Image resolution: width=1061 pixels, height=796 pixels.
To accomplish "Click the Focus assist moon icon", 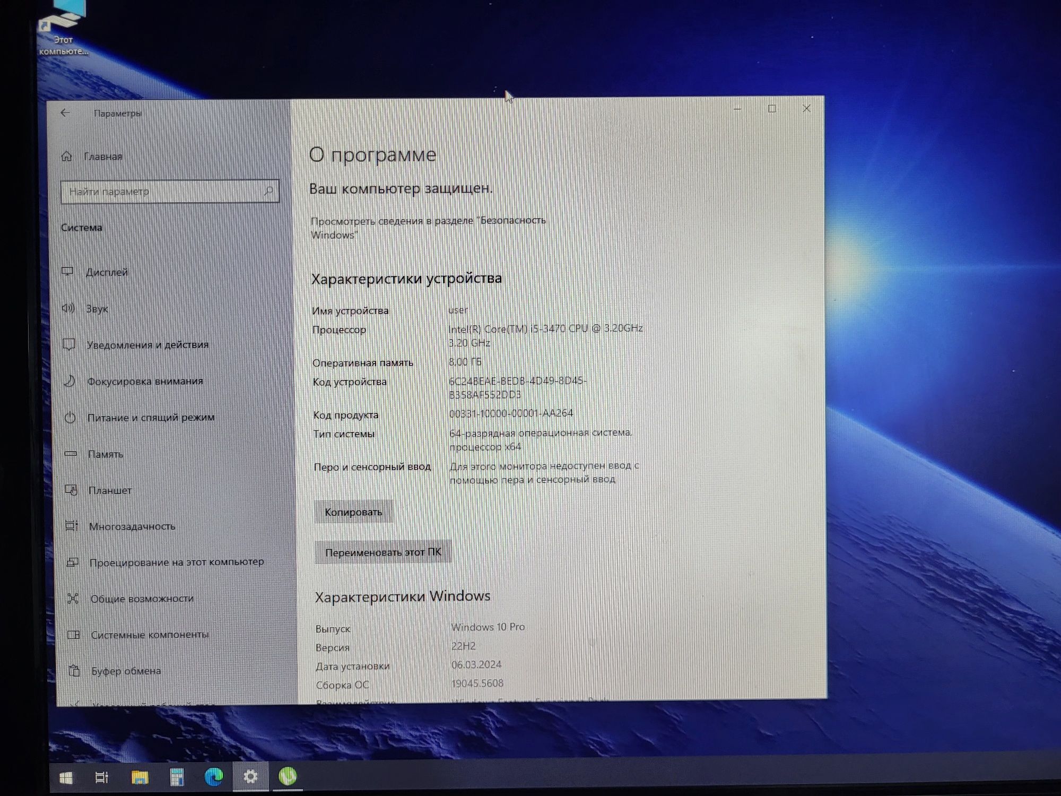I will (69, 381).
